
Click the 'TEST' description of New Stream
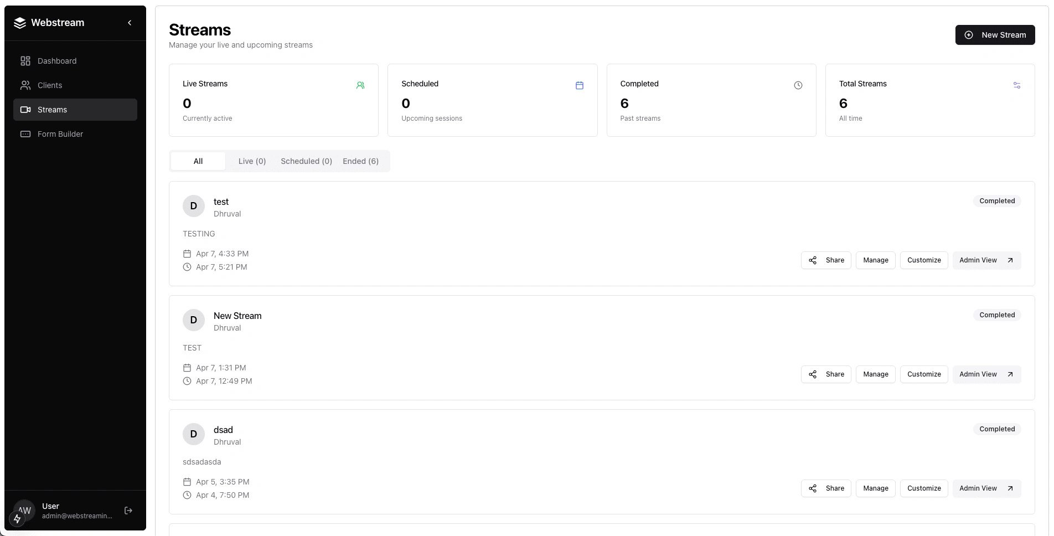coord(192,348)
